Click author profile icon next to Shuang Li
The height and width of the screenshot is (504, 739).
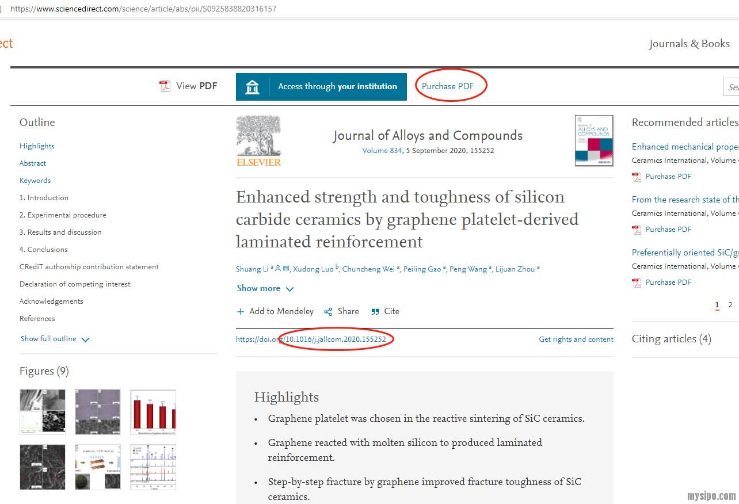click(279, 269)
